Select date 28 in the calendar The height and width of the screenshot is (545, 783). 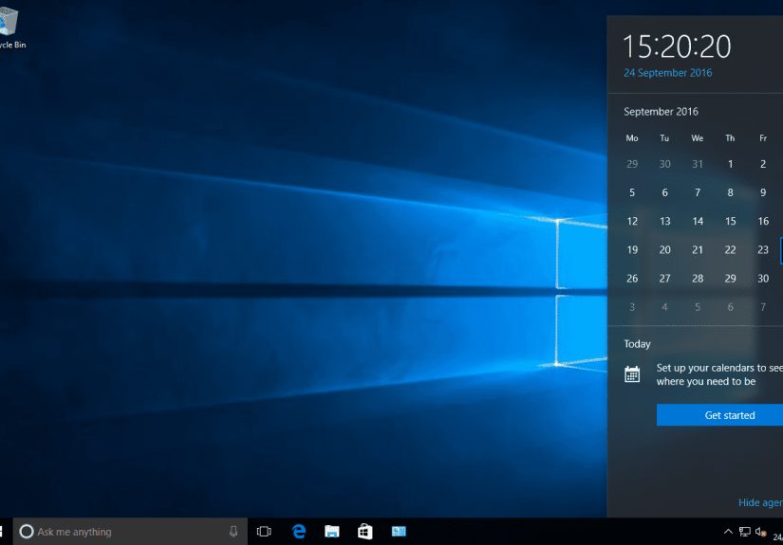[698, 279]
